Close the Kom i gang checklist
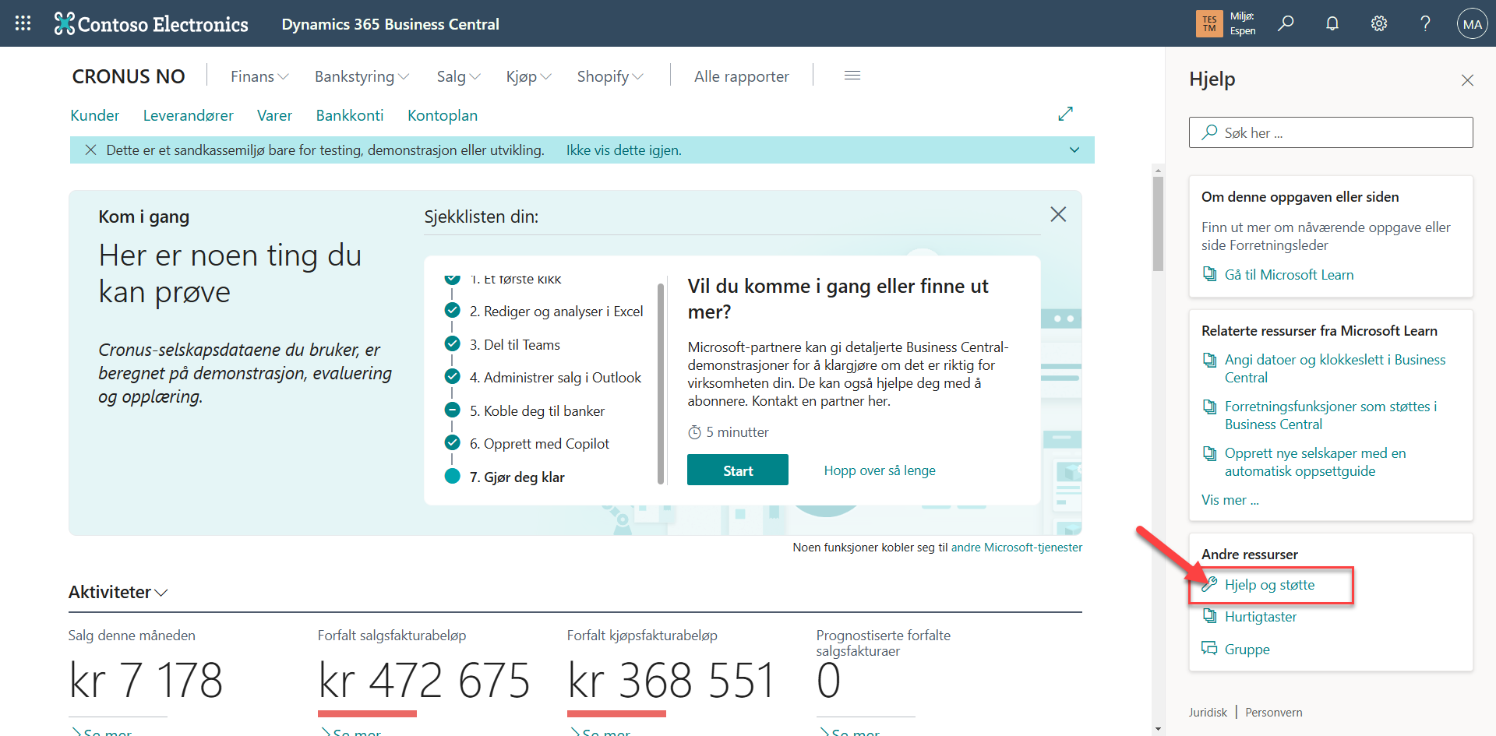 1058,214
